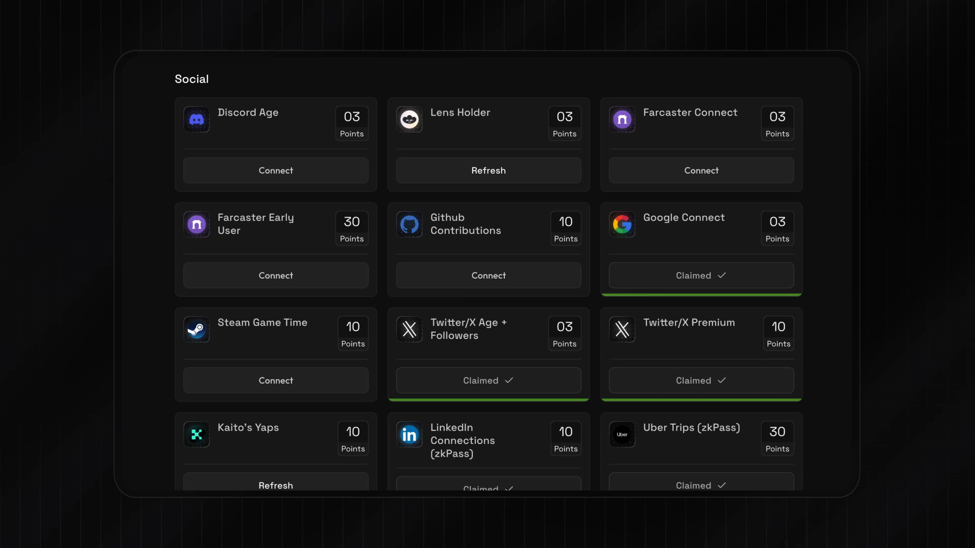Click the Farcaster Early User icon

197,224
